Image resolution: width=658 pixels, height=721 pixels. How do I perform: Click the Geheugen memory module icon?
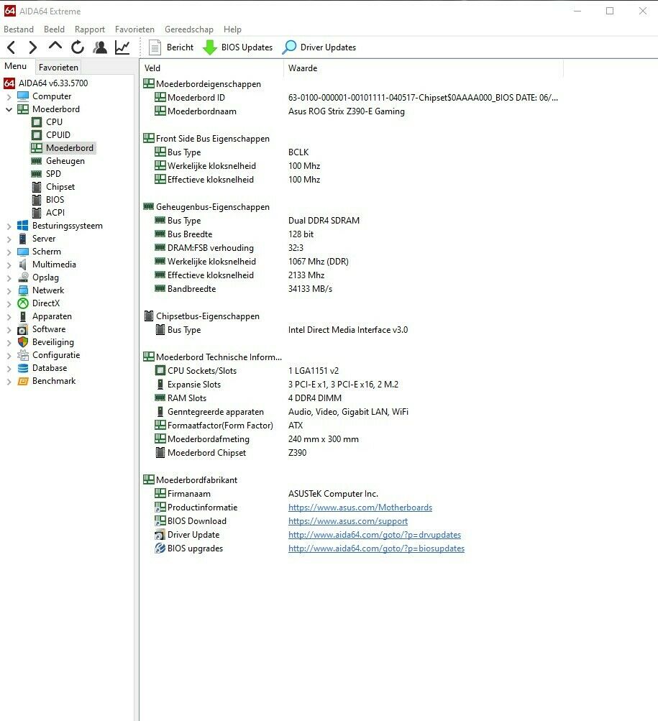click(x=37, y=161)
